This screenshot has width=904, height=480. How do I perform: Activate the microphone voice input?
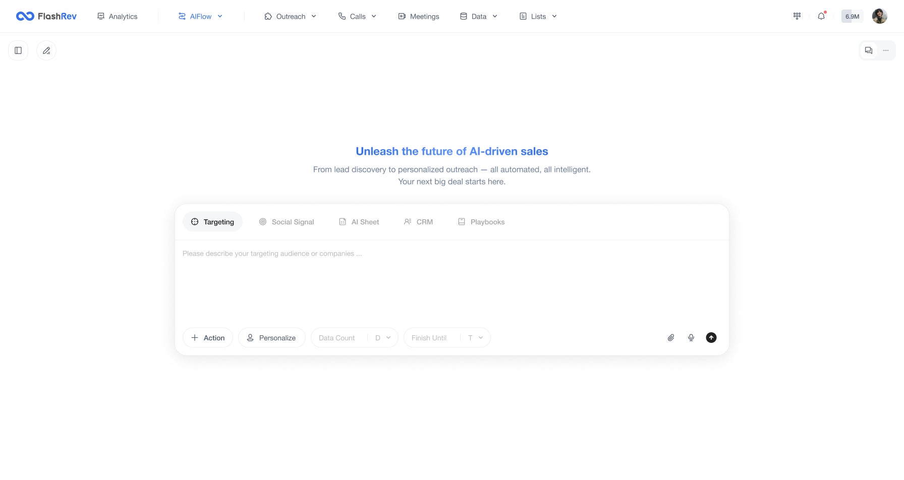[x=691, y=338]
